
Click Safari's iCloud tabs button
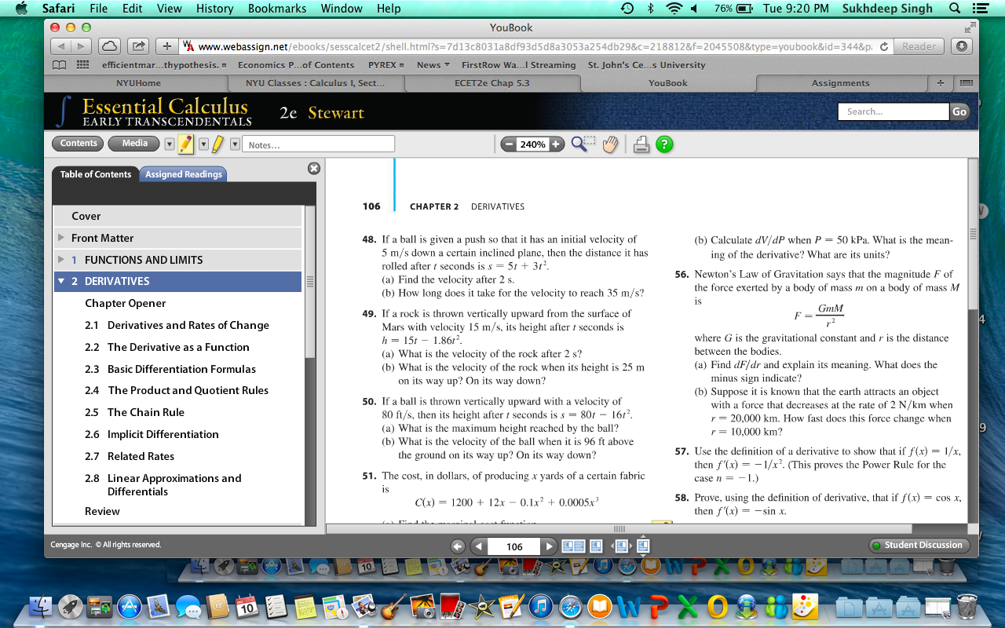click(110, 46)
